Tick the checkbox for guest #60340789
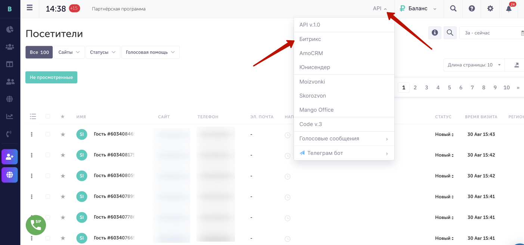 [48, 197]
